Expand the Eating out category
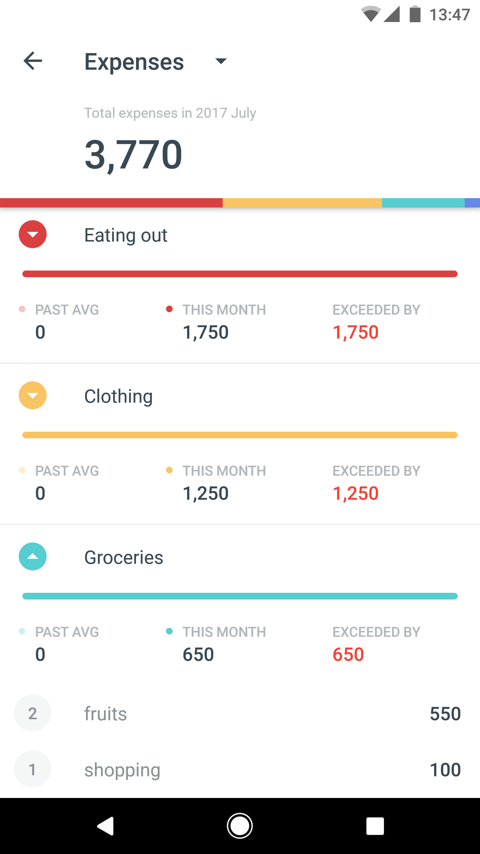 tap(33, 234)
